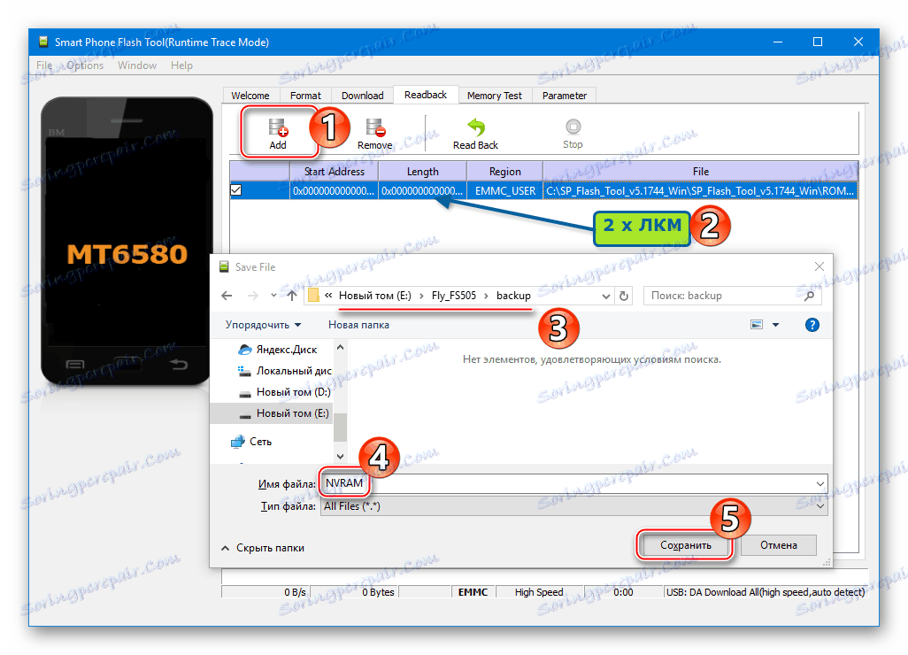Viewport: 908px width, 655px height.
Task: Switch to the Parameter tab
Action: [x=565, y=96]
